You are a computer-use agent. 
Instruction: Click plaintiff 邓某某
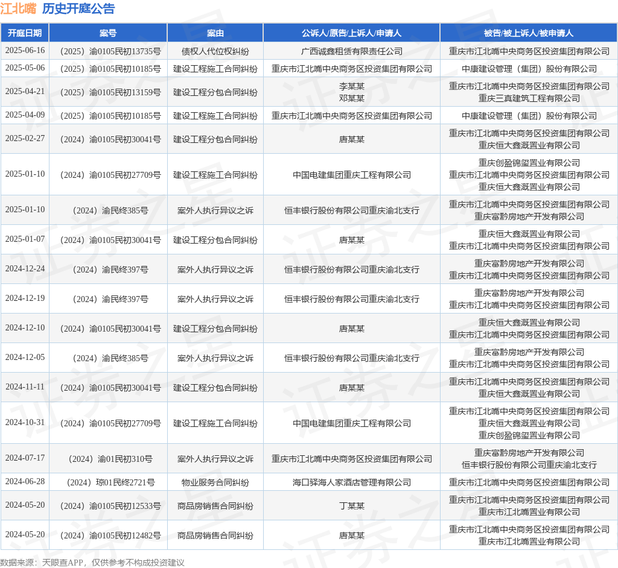(352, 98)
